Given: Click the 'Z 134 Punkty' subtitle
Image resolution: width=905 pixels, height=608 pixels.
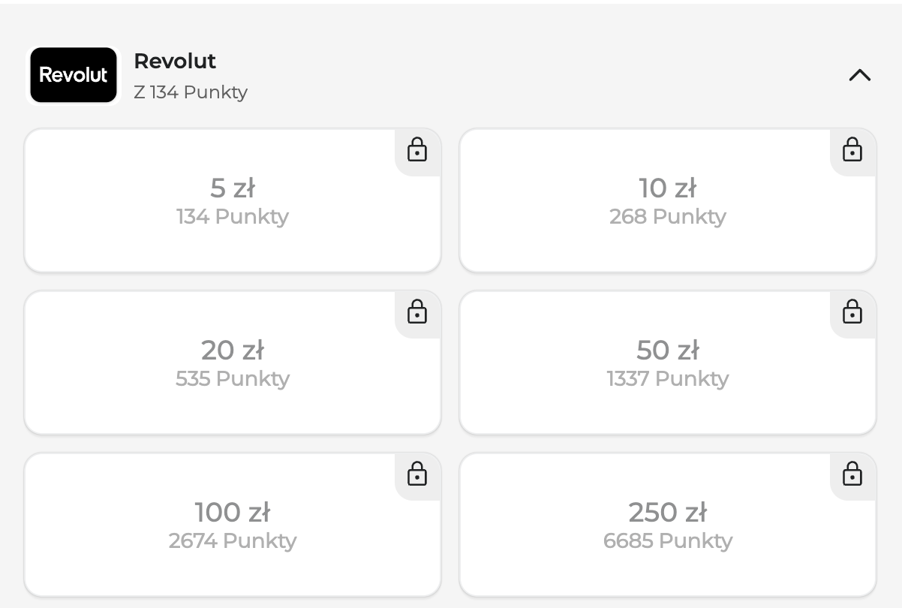Looking at the screenshot, I should coord(191,92).
